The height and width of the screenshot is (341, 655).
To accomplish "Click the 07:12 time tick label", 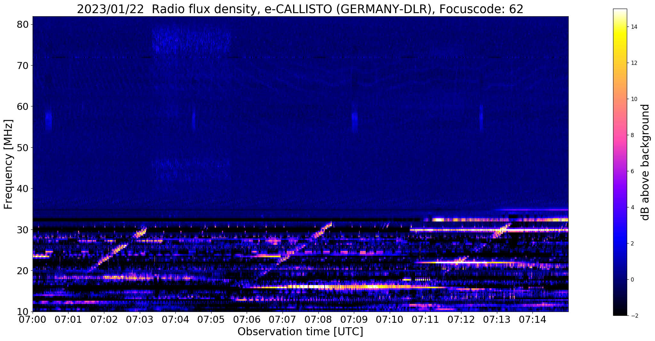I will pyautogui.click(x=461, y=319).
